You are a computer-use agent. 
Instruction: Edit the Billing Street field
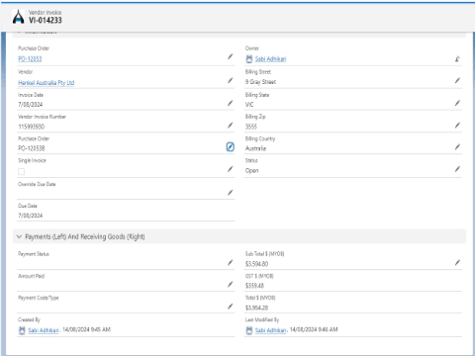pyautogui.click(x=457, y=80)
